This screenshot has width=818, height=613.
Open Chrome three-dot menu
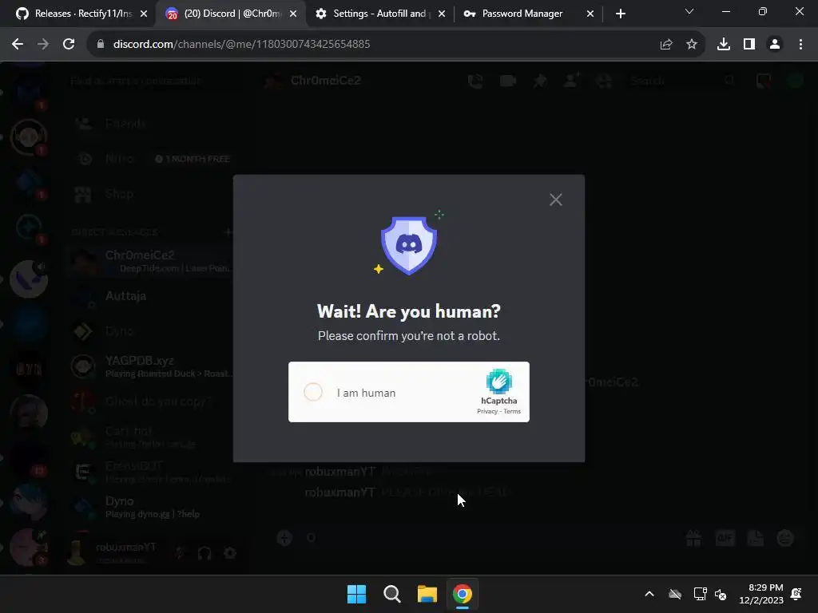[x=800, y=45]
